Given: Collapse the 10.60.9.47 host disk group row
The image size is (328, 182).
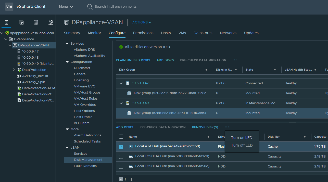Looking at the screenshot, I should pyautogui.click(x=121, y=83).
